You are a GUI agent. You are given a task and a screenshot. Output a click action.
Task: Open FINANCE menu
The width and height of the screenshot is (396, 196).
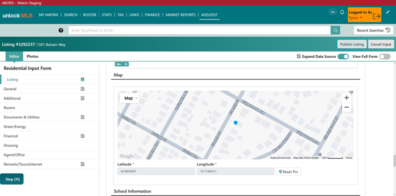coord(152,15)
